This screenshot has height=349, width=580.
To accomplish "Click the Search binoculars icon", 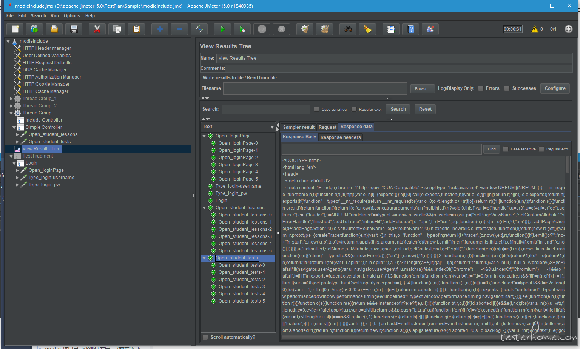I will (348, 29).
